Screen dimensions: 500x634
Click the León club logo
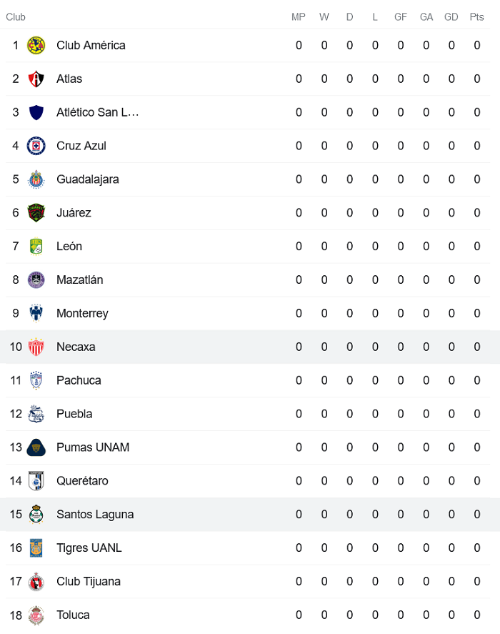tap(36, 247)
